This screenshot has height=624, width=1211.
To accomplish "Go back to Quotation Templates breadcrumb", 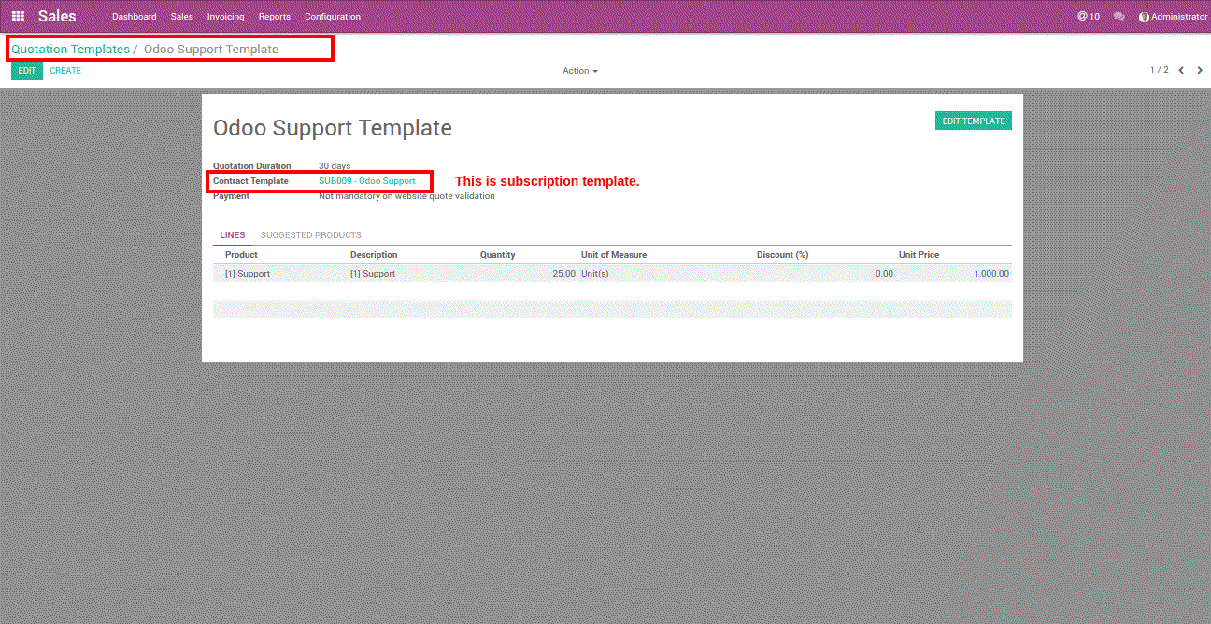I will coord(70,49).
